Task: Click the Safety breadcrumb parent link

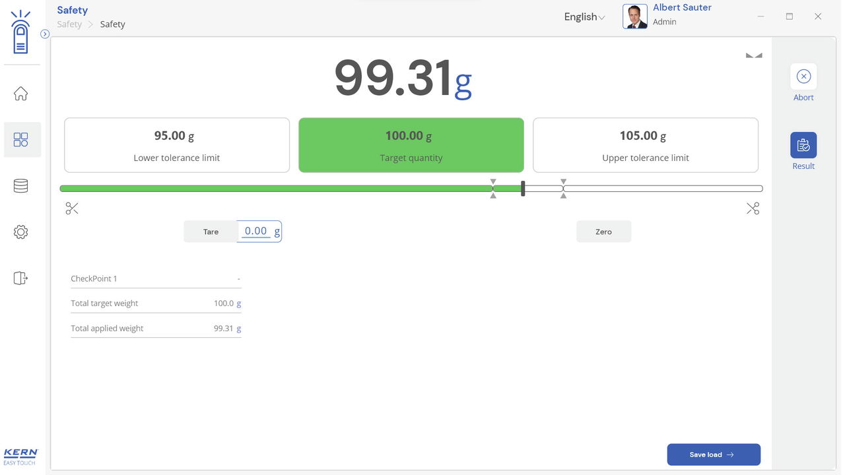Action: pos(69,24)
